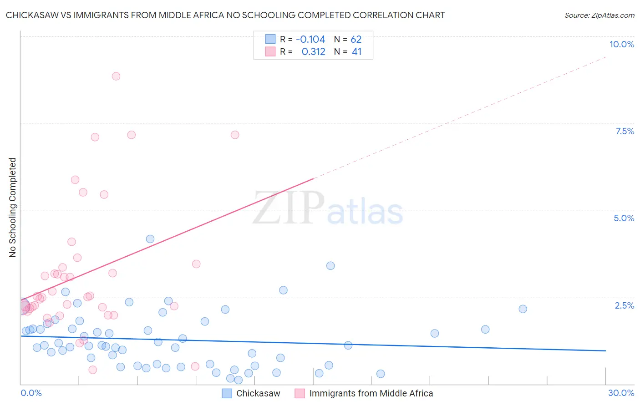Click the dashed pink extrapolation line

(x=460, y=117)
